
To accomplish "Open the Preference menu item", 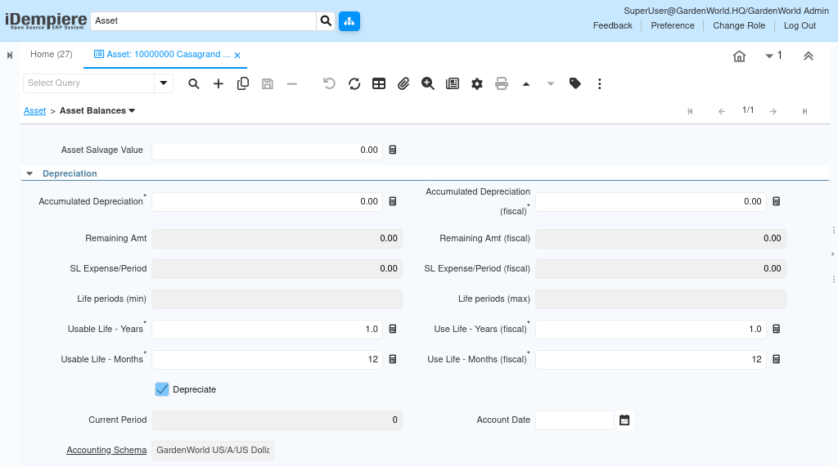I will pyautogui.click(x=672, y=25).
